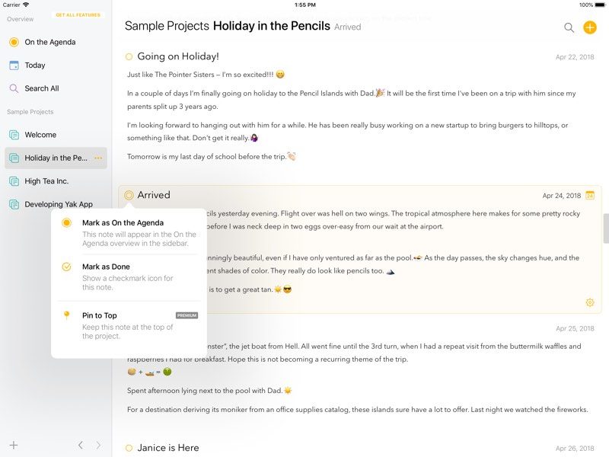This screenshot has width=609, height=457.
Task: Click the gear icon on Arrived note
Action: (x=590, y=302)
